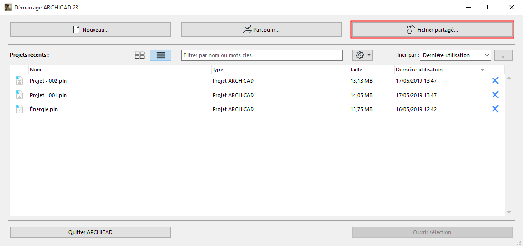This screenshot has height=246, width=523.
Task: Sort by Type column header
Action: [x=280, y=70]
